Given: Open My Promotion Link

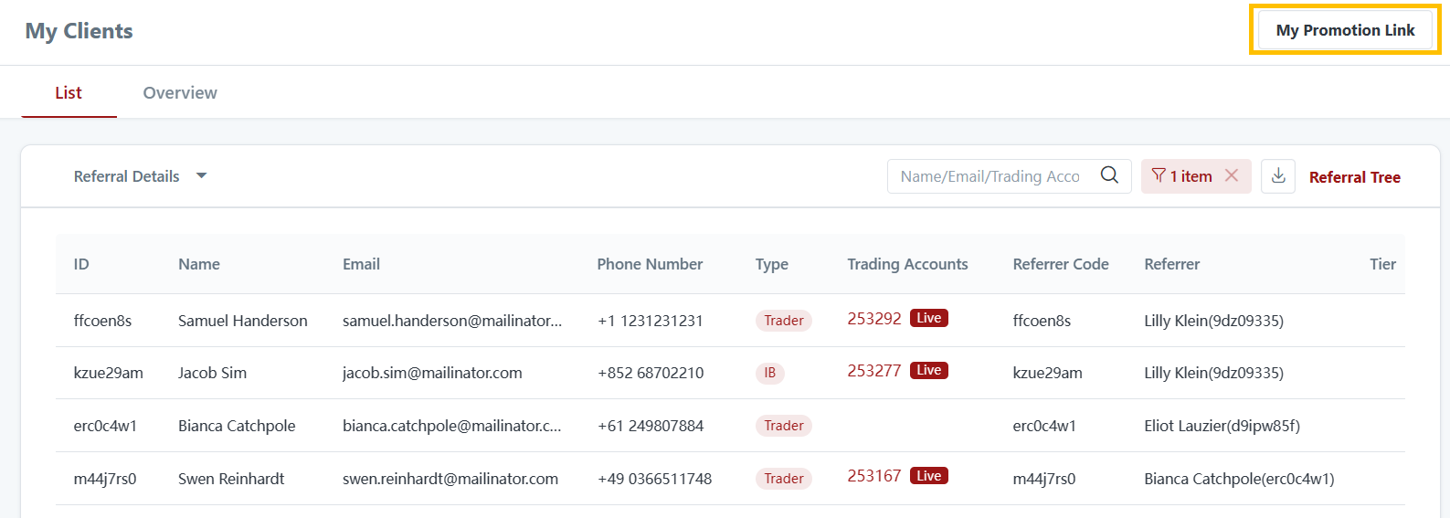Looking at the screenshot, I should pos(1345,30).
